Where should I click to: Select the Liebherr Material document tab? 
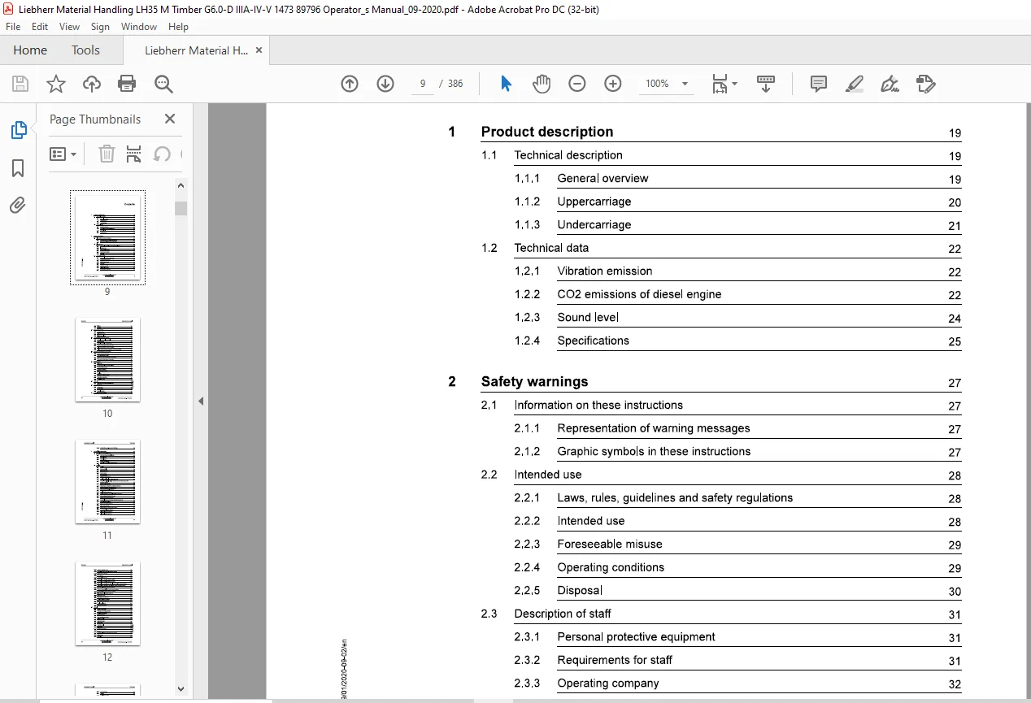(196, 50)
